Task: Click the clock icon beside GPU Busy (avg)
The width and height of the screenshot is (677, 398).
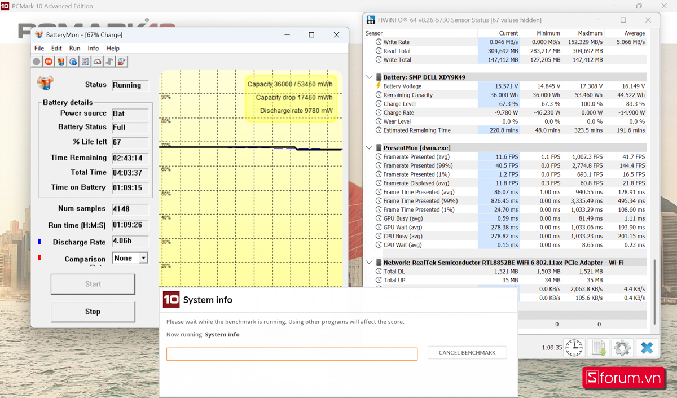Action: coord(379,218)
